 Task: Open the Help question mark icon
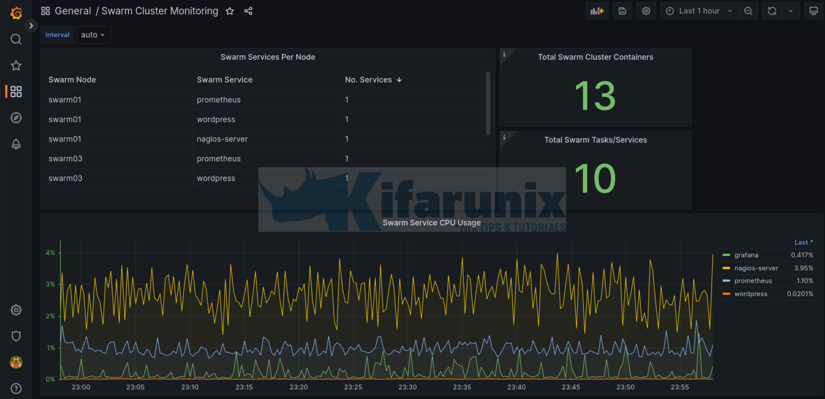[16, 389]
